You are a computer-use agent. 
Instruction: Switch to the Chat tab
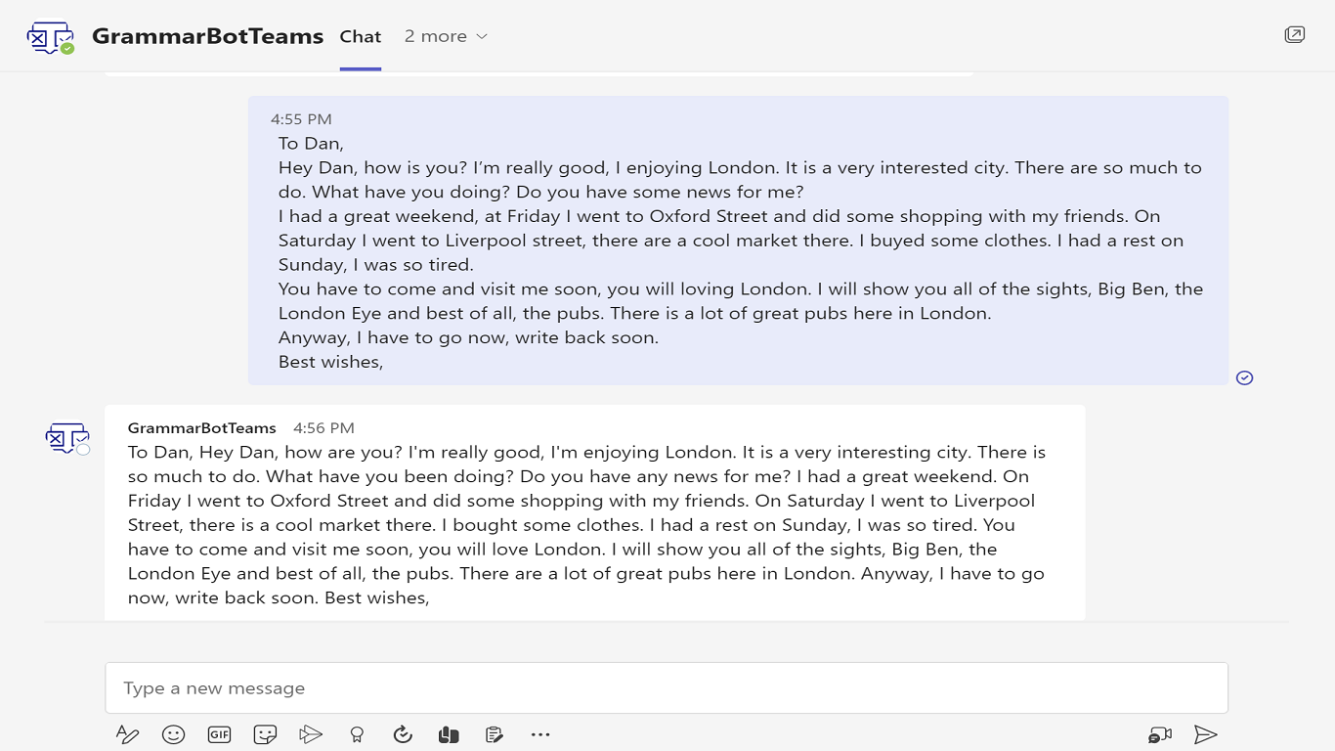[361, 36]
